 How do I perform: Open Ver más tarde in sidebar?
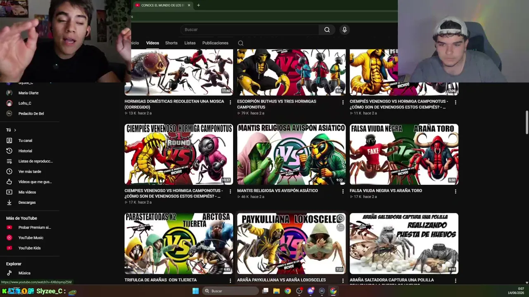[30, 172]
